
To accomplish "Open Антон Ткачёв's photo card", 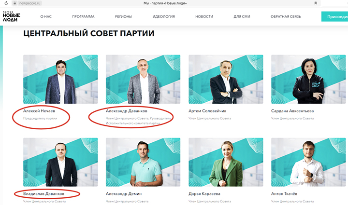I will pyautogui.click(x=308, y=162).
